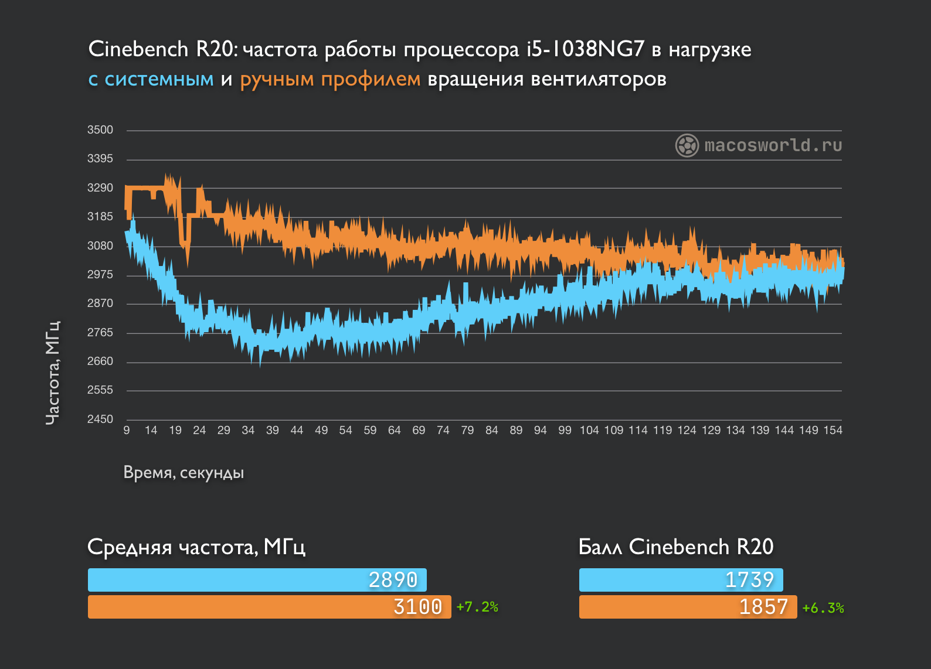Select the 3080 label on vertical axis
931x669 pixels.
coord(100,246)
